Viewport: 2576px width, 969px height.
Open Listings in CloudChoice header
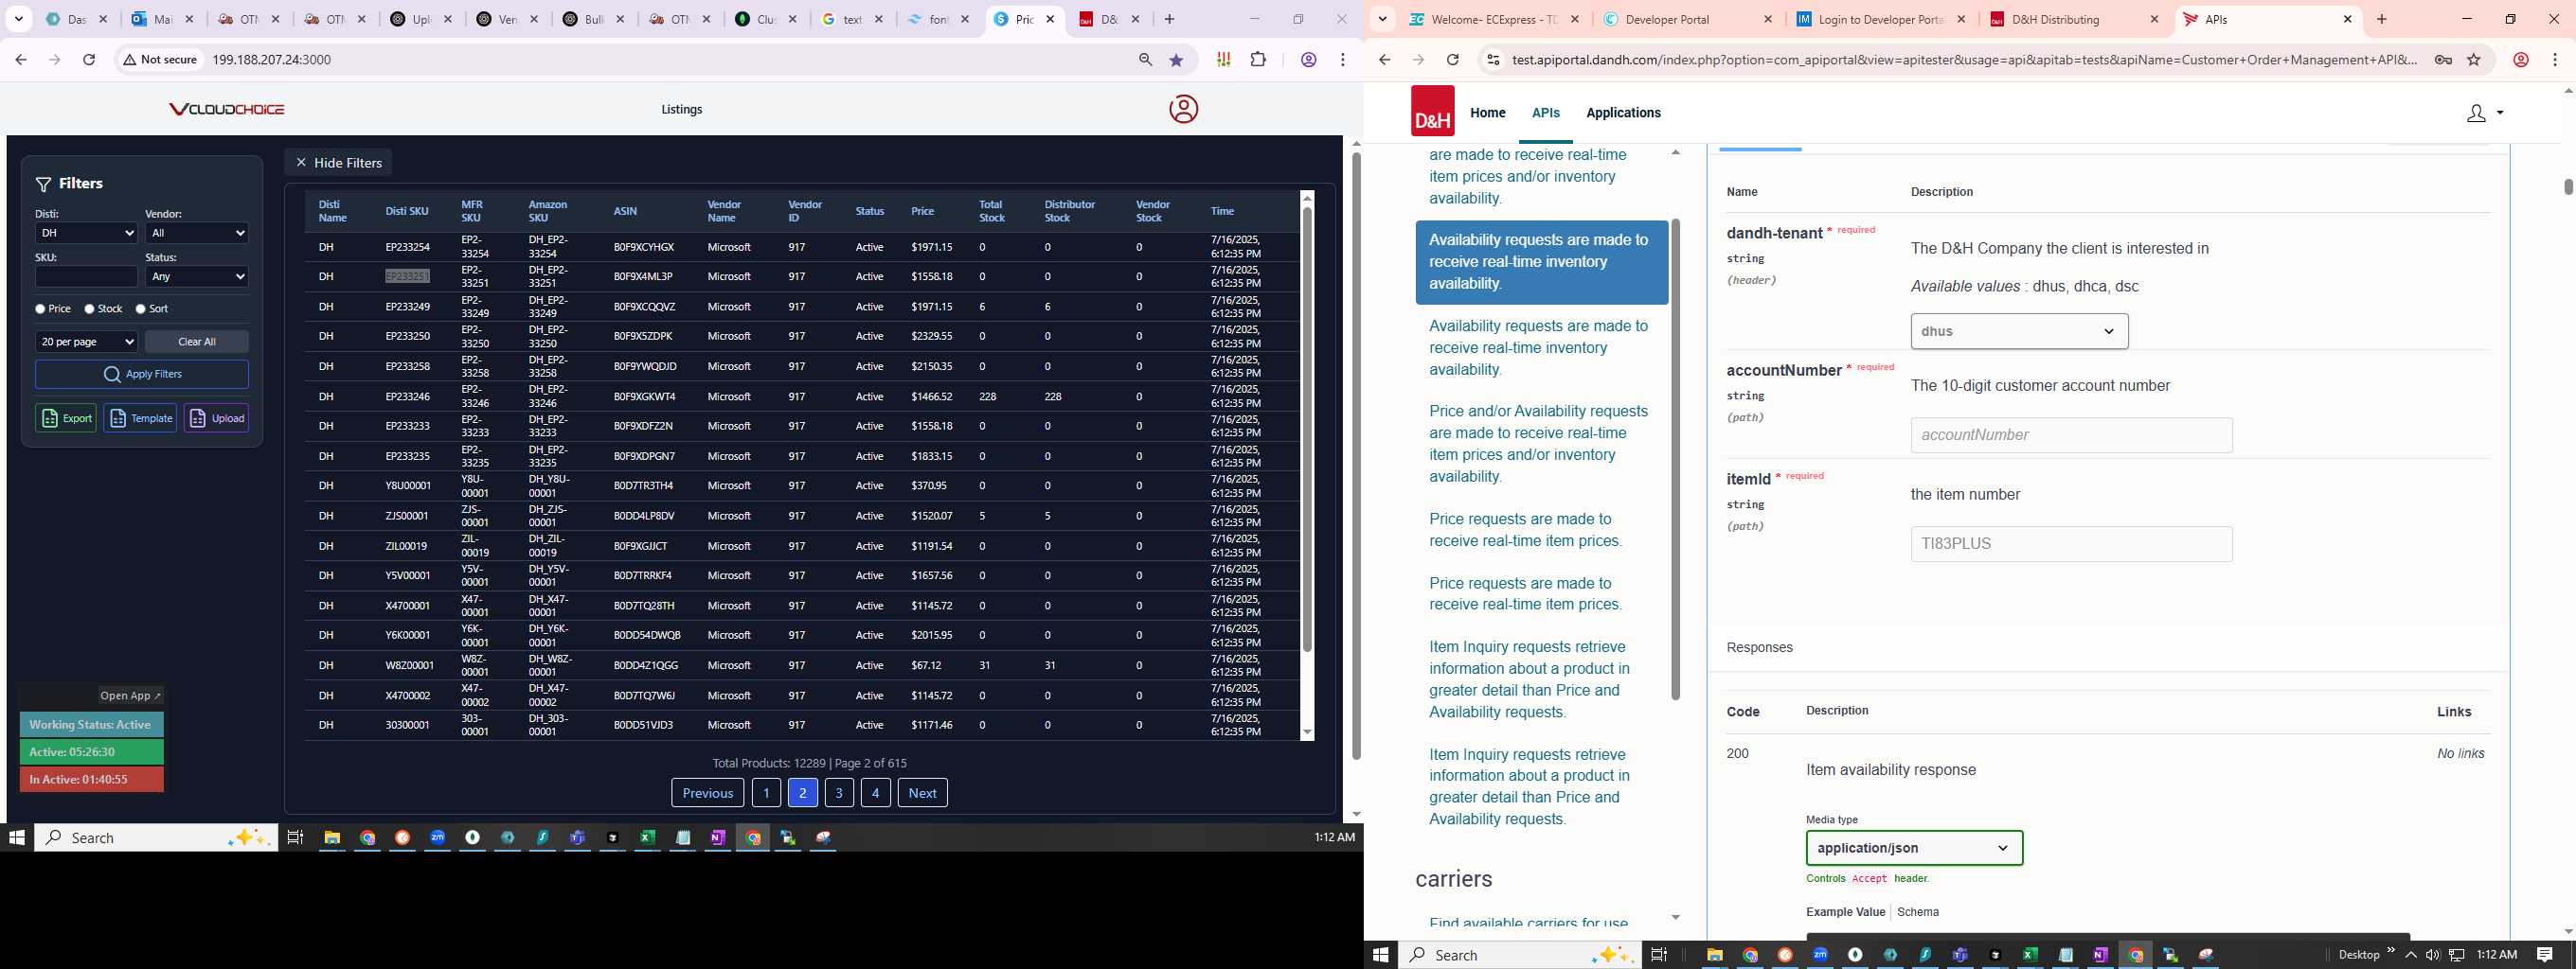682,110
